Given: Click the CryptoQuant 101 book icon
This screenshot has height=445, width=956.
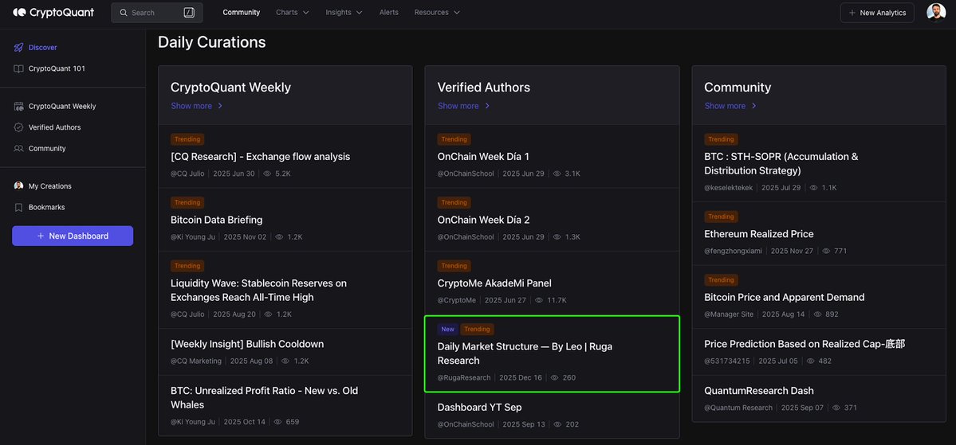Looking at the screenshot, I should tap(18, 68).
